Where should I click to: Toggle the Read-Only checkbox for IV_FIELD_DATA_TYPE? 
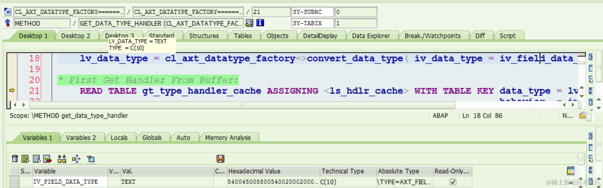click(453, 182)
